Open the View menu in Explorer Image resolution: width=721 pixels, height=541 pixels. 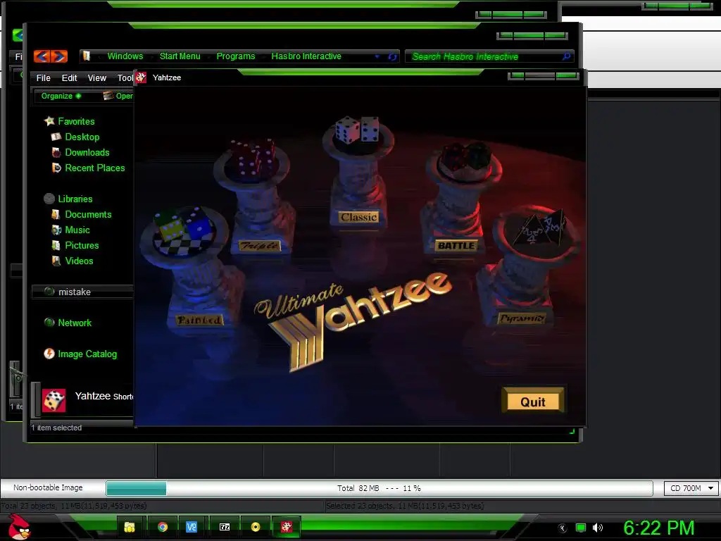pyautogui.click(x=97, y=77)
